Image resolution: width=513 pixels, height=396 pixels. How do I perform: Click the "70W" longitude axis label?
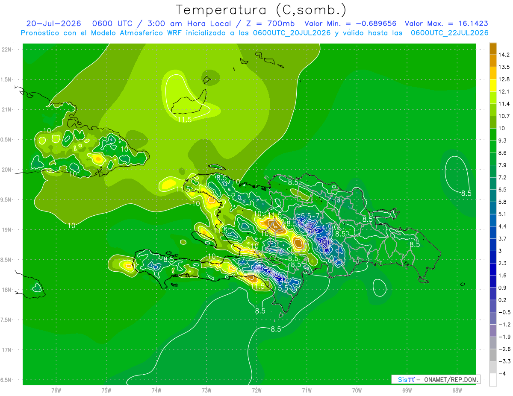pyautogui.click(x=357, y=390)
